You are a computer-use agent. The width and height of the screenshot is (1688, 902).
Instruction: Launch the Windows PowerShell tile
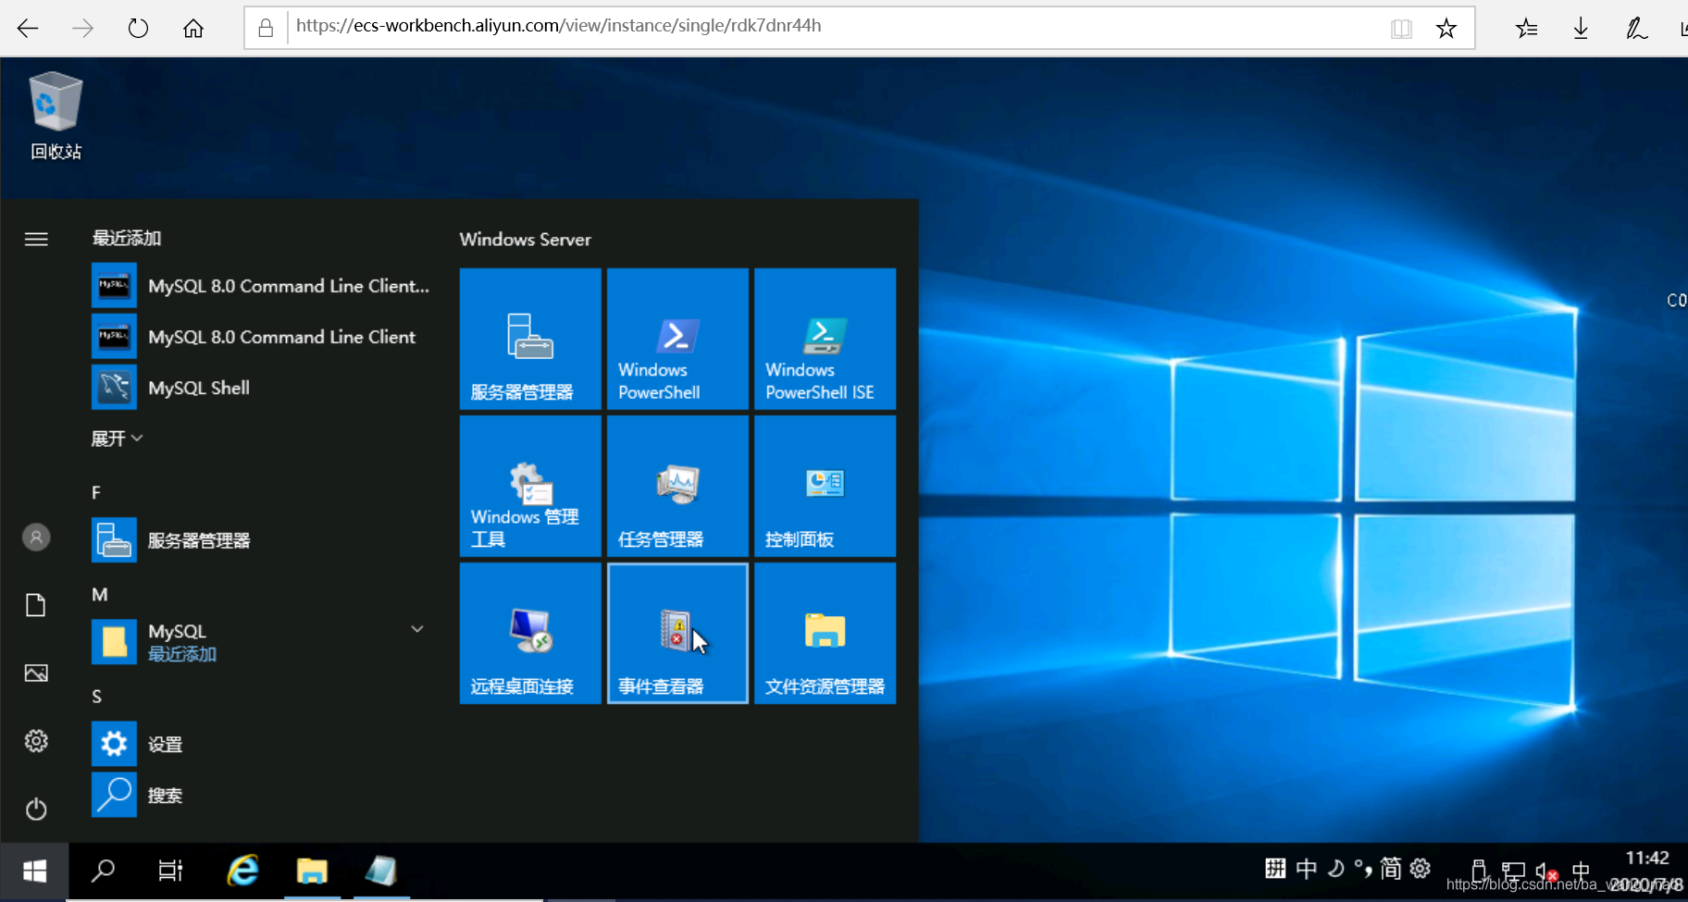[x=677, y=339]
